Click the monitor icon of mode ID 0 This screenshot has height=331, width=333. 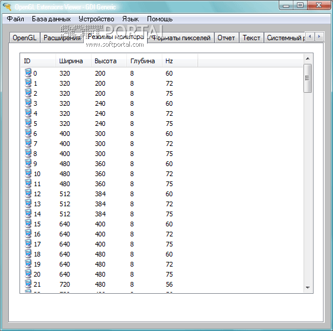28,73
